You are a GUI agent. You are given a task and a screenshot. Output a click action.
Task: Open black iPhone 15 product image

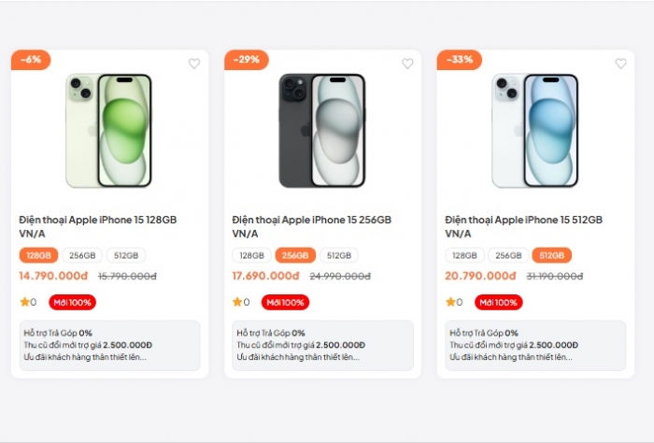point(322,131)
